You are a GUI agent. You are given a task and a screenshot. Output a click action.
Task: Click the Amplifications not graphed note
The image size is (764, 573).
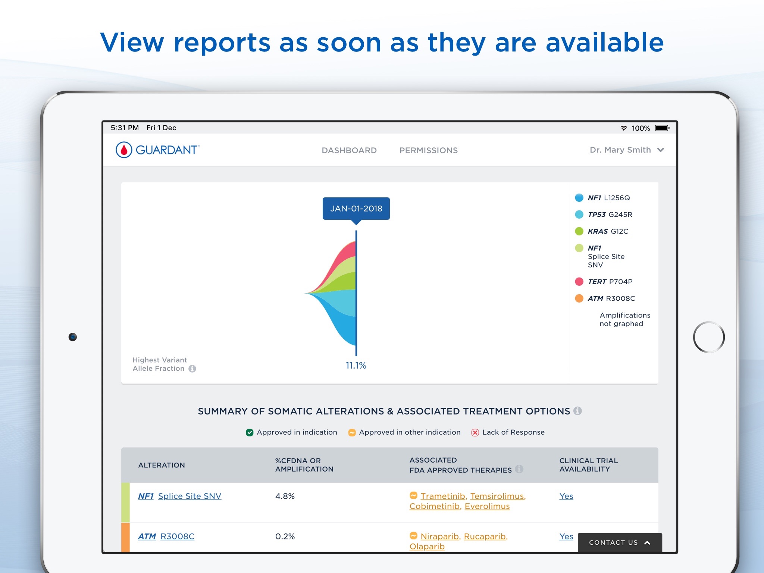tap(625, 320)
